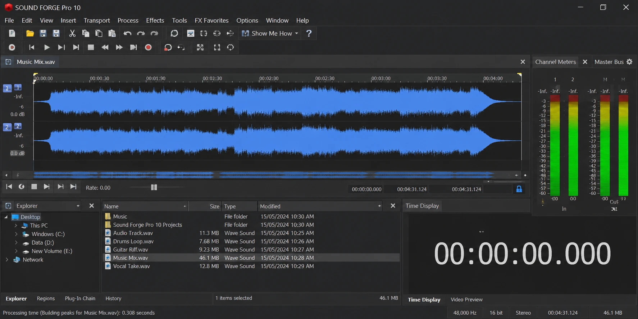Select Guitar Riff.wav in file list

[x=131, y=250]
